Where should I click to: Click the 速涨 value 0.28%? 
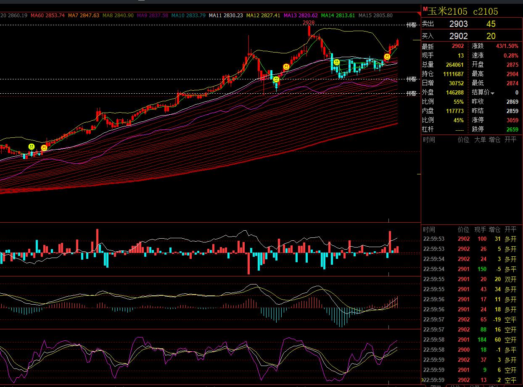[x=511, y=55]
